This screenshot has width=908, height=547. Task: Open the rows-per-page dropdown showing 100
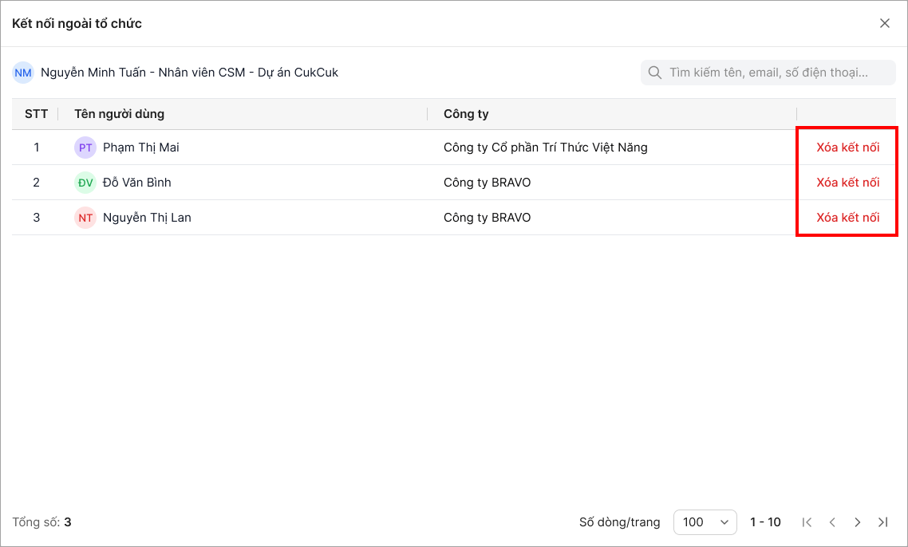[x=705, y=522]
